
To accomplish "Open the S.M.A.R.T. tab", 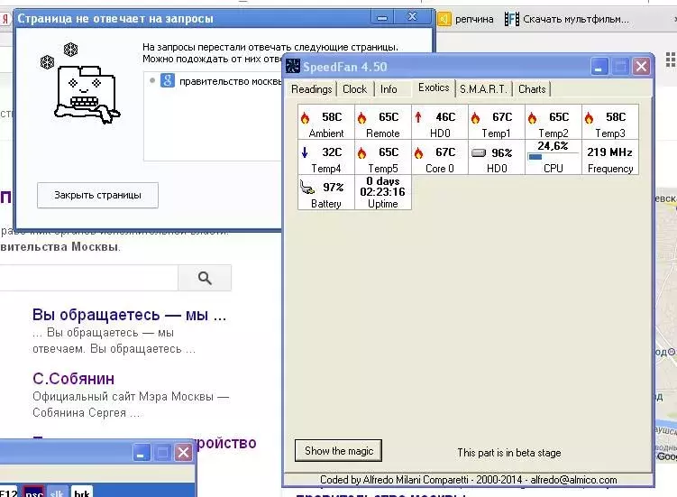I will [x=483, y=89].
